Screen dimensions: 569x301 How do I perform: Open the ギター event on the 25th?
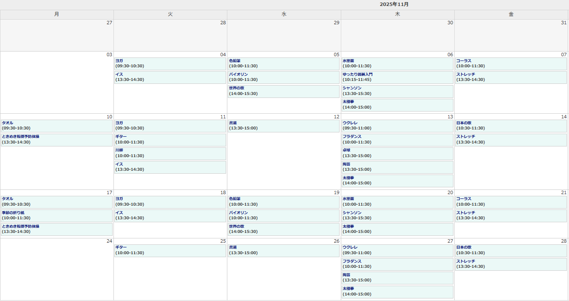[x=170, y=250]
